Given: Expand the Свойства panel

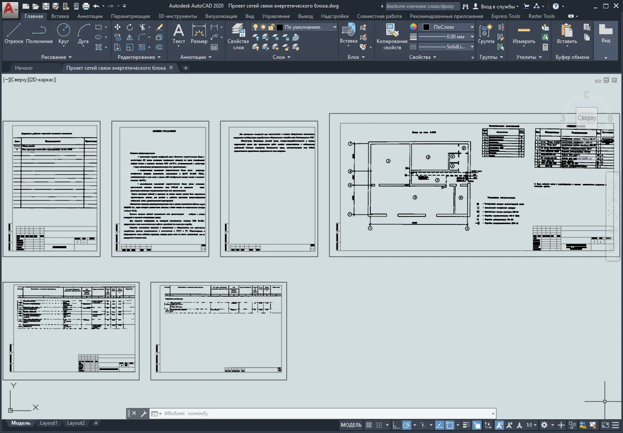Looking at the screenshot, I should pos(423,57).
